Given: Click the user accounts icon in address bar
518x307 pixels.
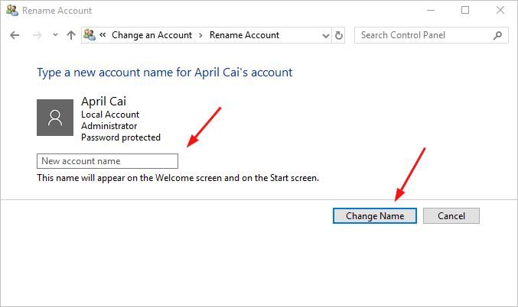Looking at the screenshot, I should [x=90, y=35].
